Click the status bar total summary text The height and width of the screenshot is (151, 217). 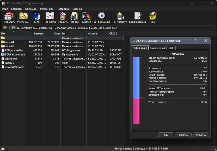141,149
